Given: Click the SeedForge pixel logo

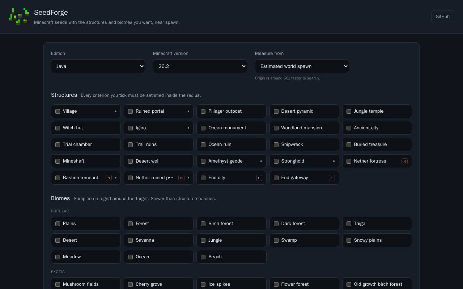Looking at the screenshot, I should [19, 17].
